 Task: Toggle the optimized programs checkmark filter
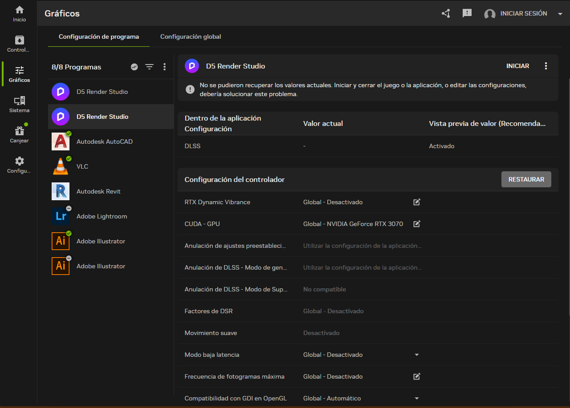(134, 67)
